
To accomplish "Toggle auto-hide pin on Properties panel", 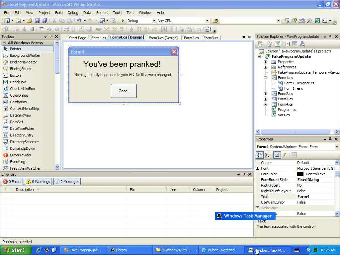I will pos(330,139).
